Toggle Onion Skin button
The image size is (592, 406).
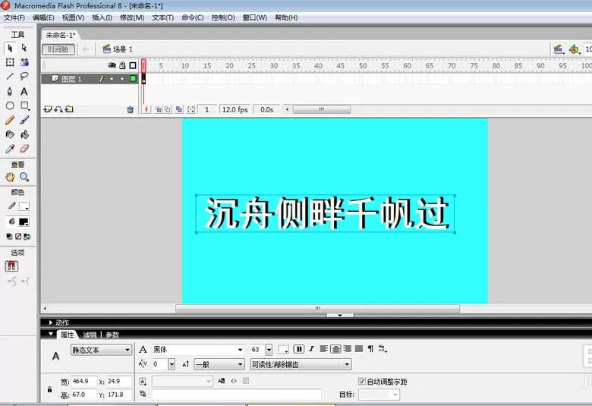click(x=159, y=109)
